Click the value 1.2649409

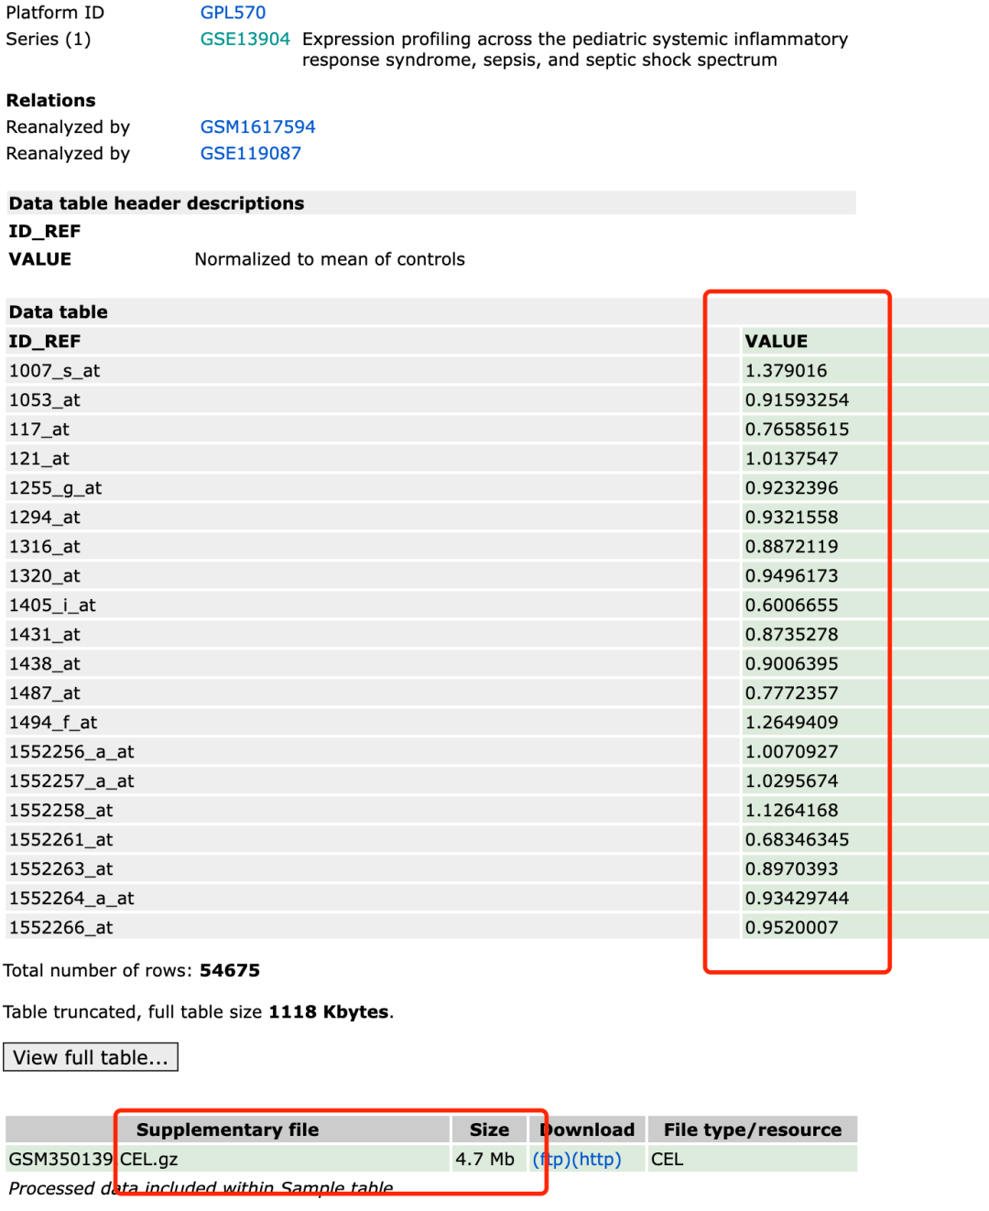[792, 723]
